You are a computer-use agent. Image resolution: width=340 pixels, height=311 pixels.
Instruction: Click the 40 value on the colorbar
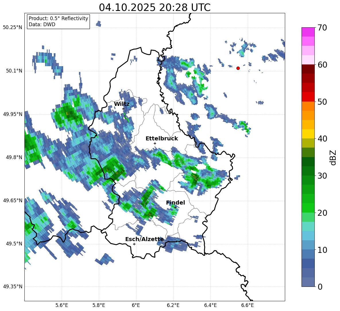point(322,139)
